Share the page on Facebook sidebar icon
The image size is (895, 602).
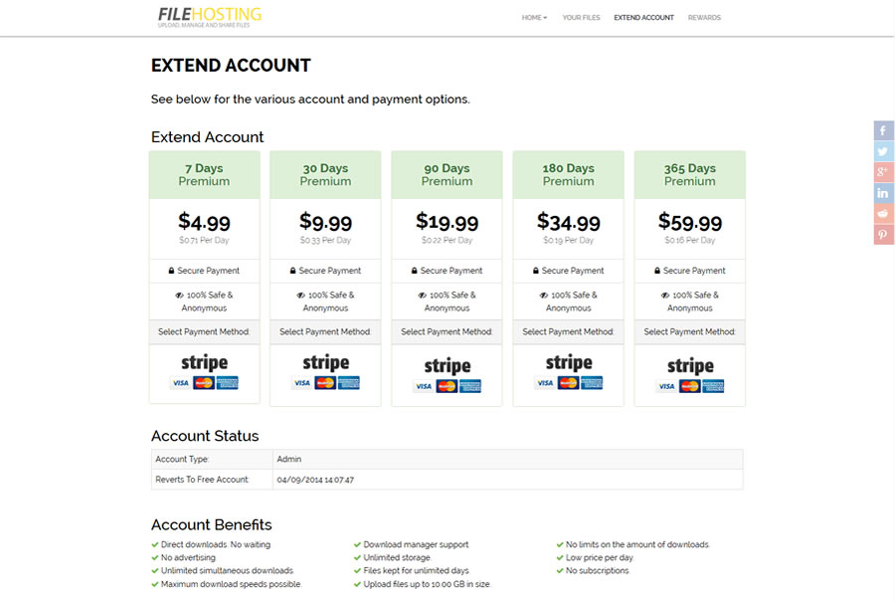(x=883, y=130)
